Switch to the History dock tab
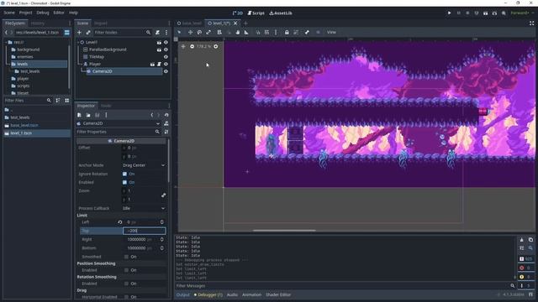 click(x=37, y=23)
